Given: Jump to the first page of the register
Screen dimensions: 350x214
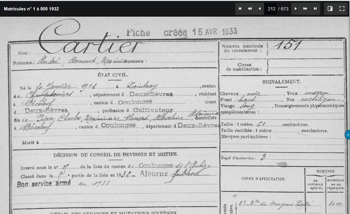Looking at the screenshot, I should (240, 9).
